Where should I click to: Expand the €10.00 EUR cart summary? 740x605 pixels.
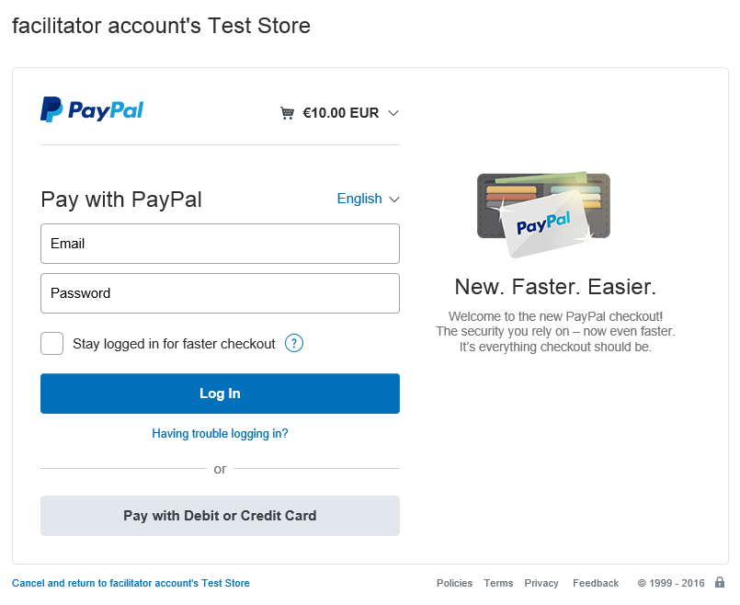(x=341, y=113)
